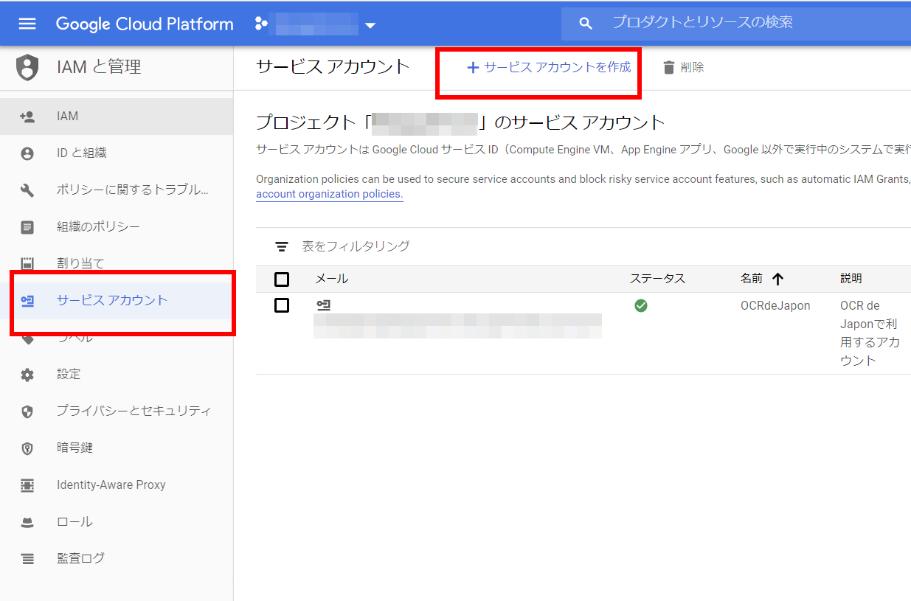Open the project selector dropdown arrow
The height and width of the screenshot is (601, 911).
click(x=370, y=25)
